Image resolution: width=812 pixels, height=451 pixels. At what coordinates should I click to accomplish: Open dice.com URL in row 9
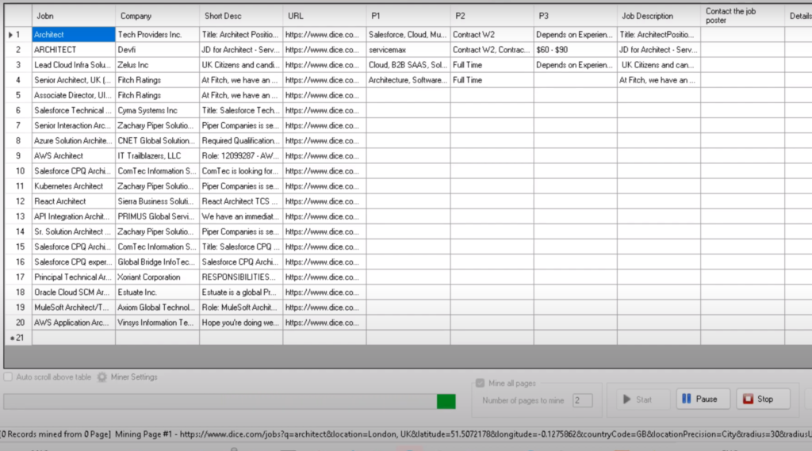pyautogui.click(x=324, y=156)
